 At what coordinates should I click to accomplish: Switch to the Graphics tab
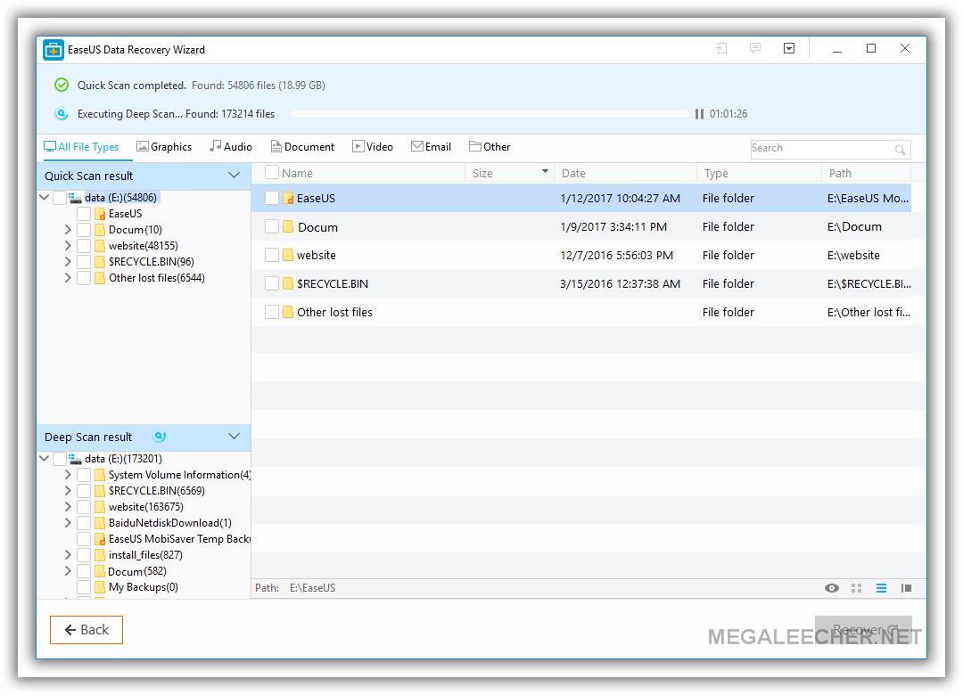[x=164, y=147]
